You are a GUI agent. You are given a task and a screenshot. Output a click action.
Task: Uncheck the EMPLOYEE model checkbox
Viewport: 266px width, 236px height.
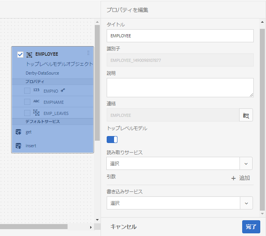pyautogui.click(x=20, y=55)
